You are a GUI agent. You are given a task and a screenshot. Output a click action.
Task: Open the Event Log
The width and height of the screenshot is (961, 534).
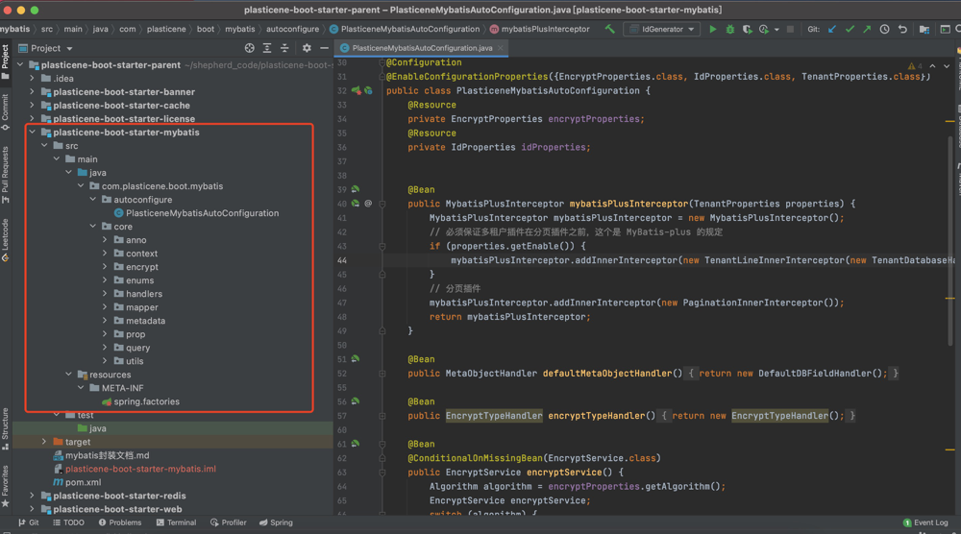[x=926, y=522]
